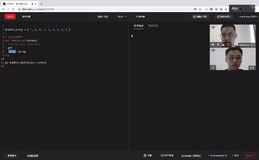Click the toolbar button right of the Ruby dropdown
This screenshot has width=259, height=160.
tap(140, 17)
